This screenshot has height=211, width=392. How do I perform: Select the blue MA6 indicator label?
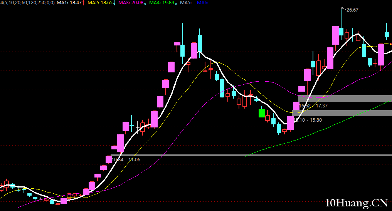tap(203, 3)
